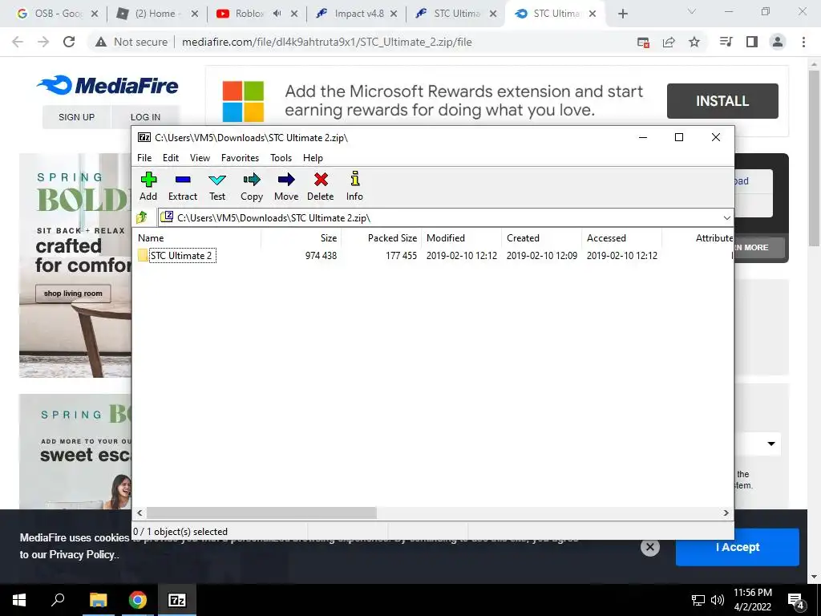Bookmark this page with the star icon
Viewport: 821px width, 616px height.
pos(694,42)
